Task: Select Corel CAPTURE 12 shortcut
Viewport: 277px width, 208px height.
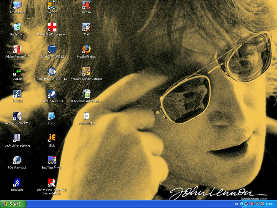Action: tap(52, 49)
